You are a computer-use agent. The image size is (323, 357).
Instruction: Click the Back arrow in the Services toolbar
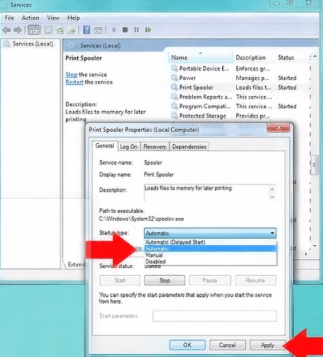point(6,30)
